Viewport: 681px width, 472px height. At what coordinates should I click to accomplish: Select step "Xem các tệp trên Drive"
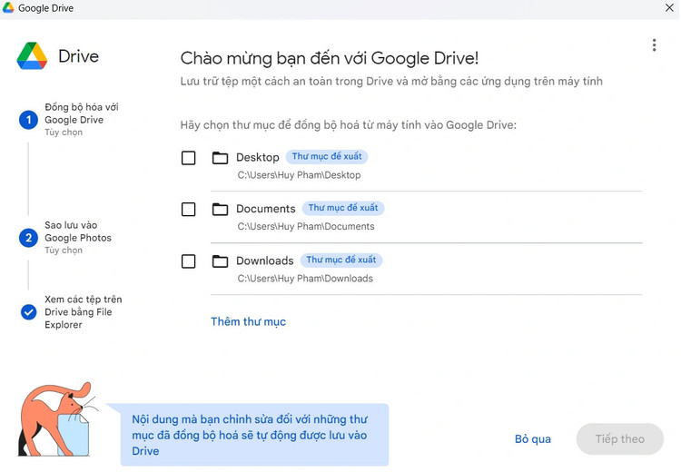pyautogui.click(x=83, y=311)
